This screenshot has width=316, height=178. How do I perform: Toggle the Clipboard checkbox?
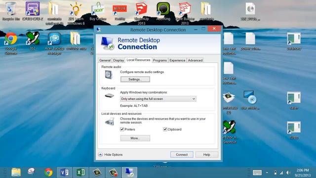[165, 129]
